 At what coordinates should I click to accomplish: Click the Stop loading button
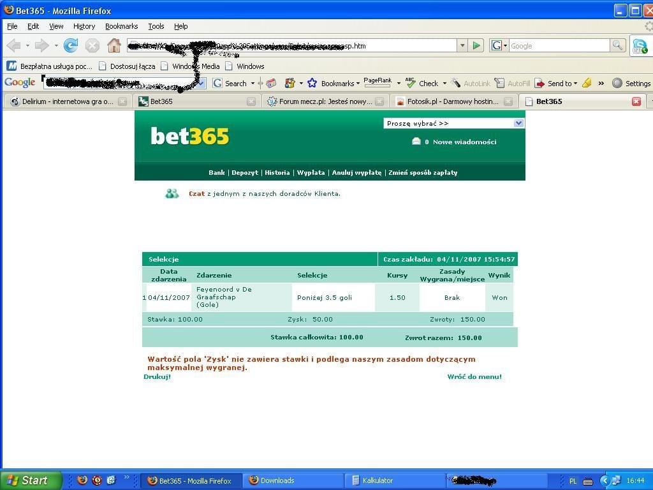92,45
